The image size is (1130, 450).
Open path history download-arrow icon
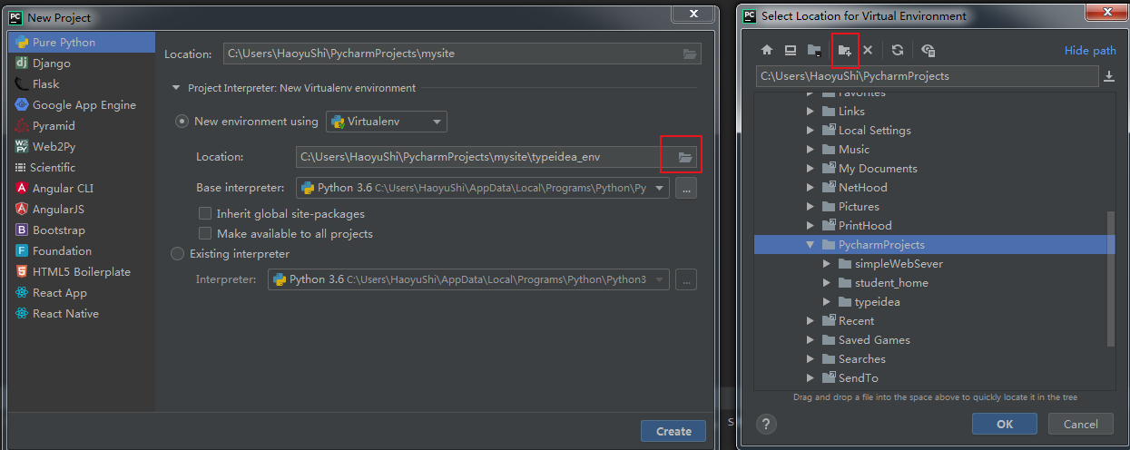1109,77
